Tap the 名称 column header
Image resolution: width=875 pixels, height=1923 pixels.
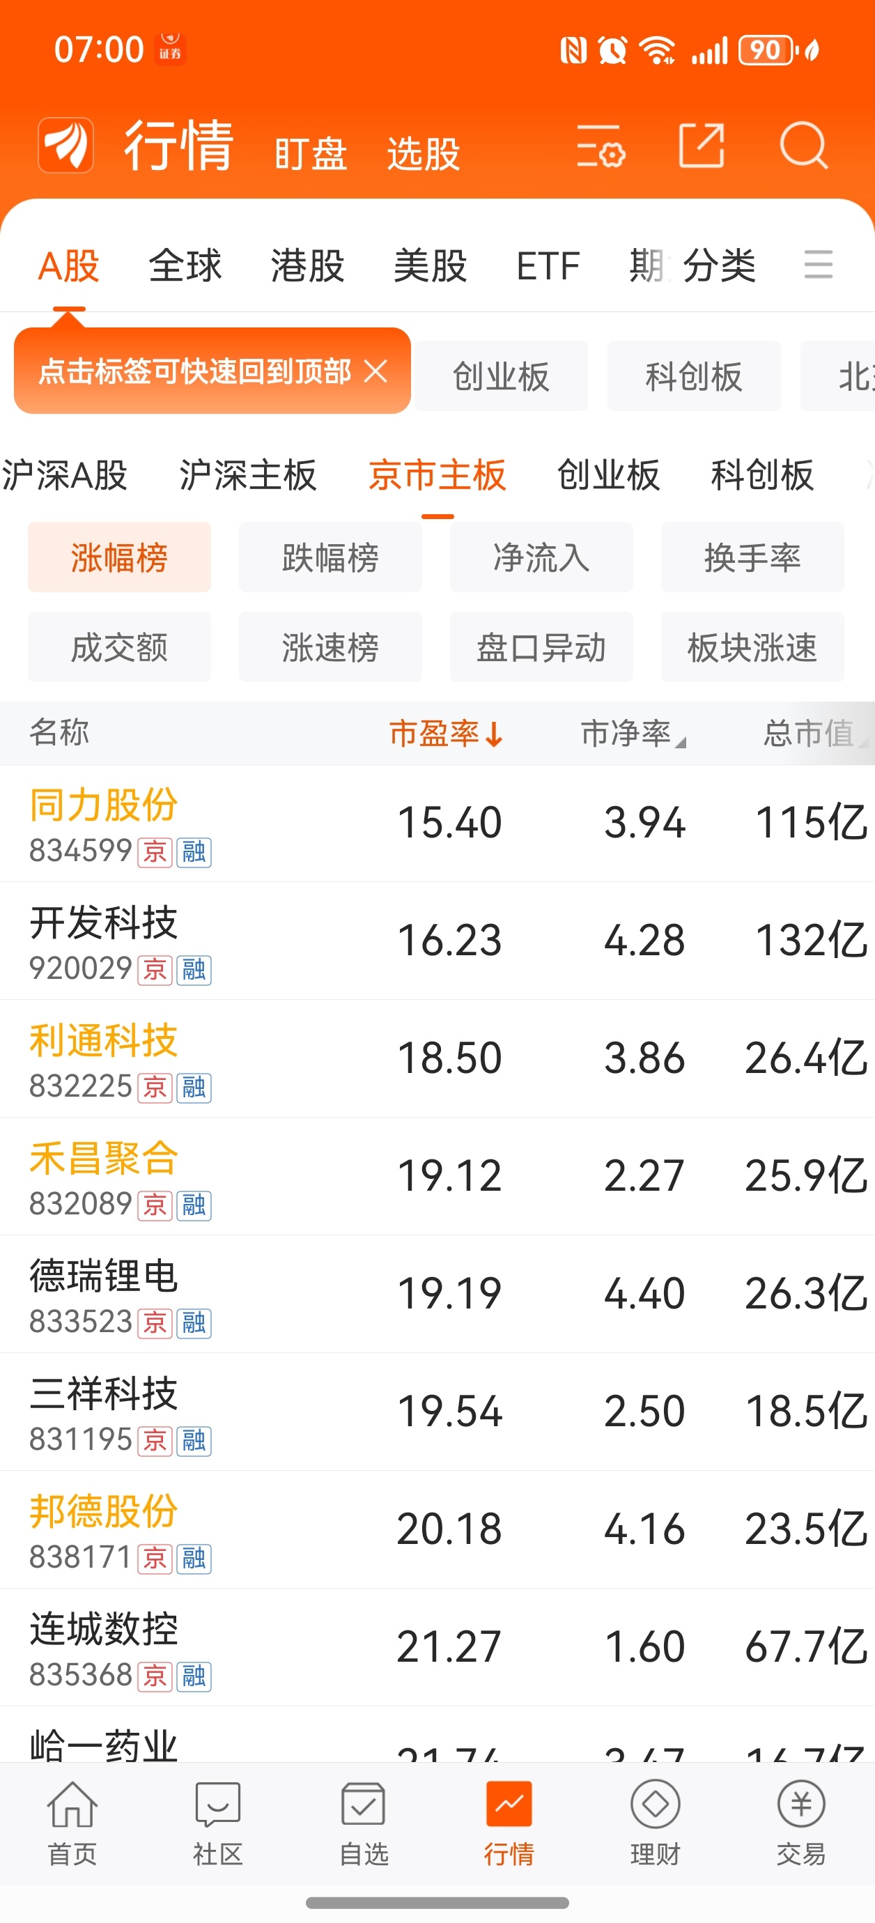(59, 732)
